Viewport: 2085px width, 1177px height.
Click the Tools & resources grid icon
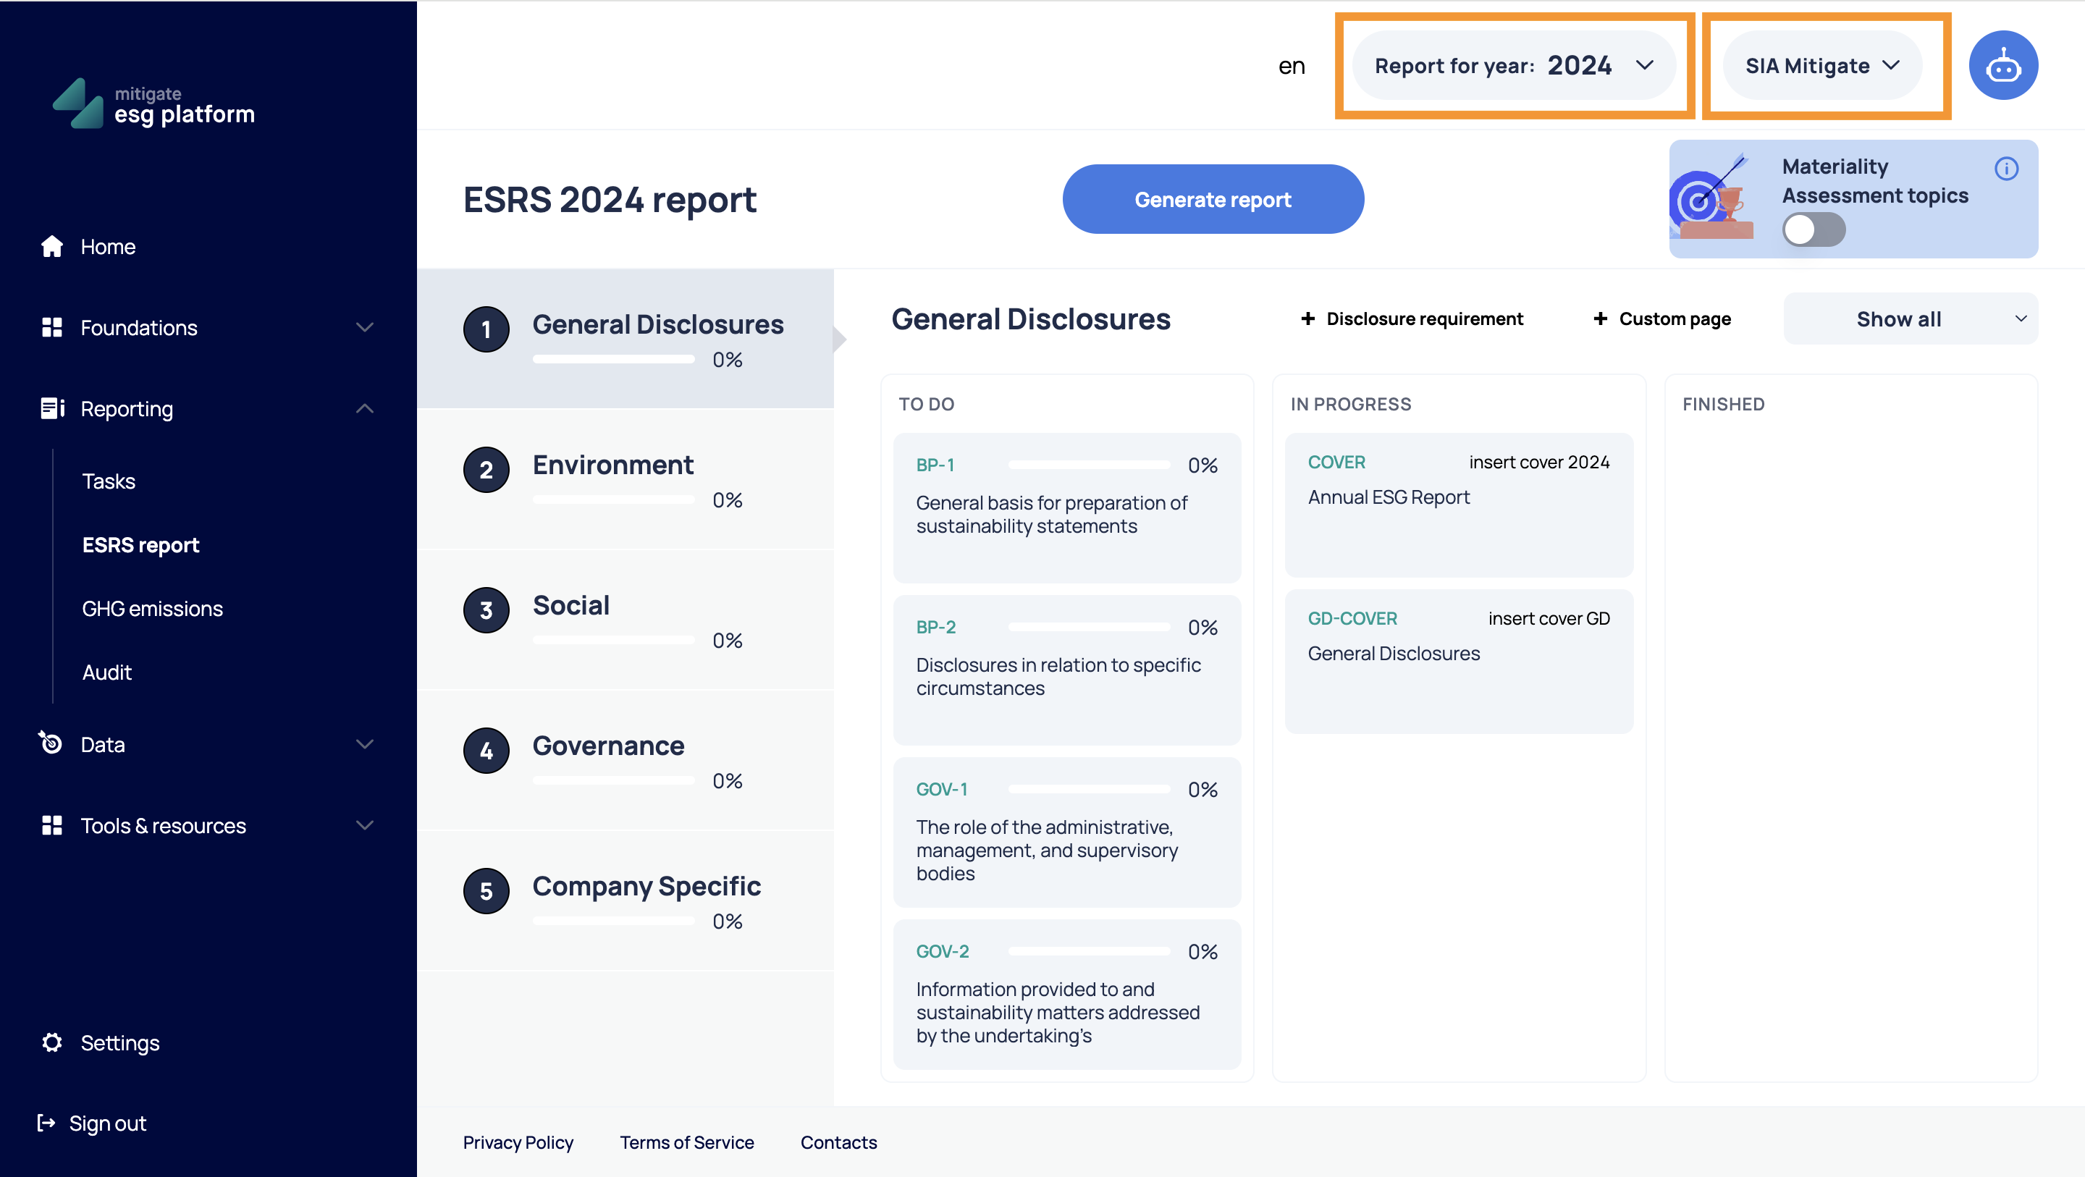pos(52,825)
